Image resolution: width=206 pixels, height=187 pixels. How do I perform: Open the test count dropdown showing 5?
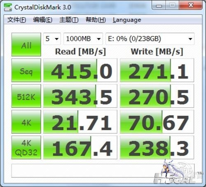tap(52, 39)
